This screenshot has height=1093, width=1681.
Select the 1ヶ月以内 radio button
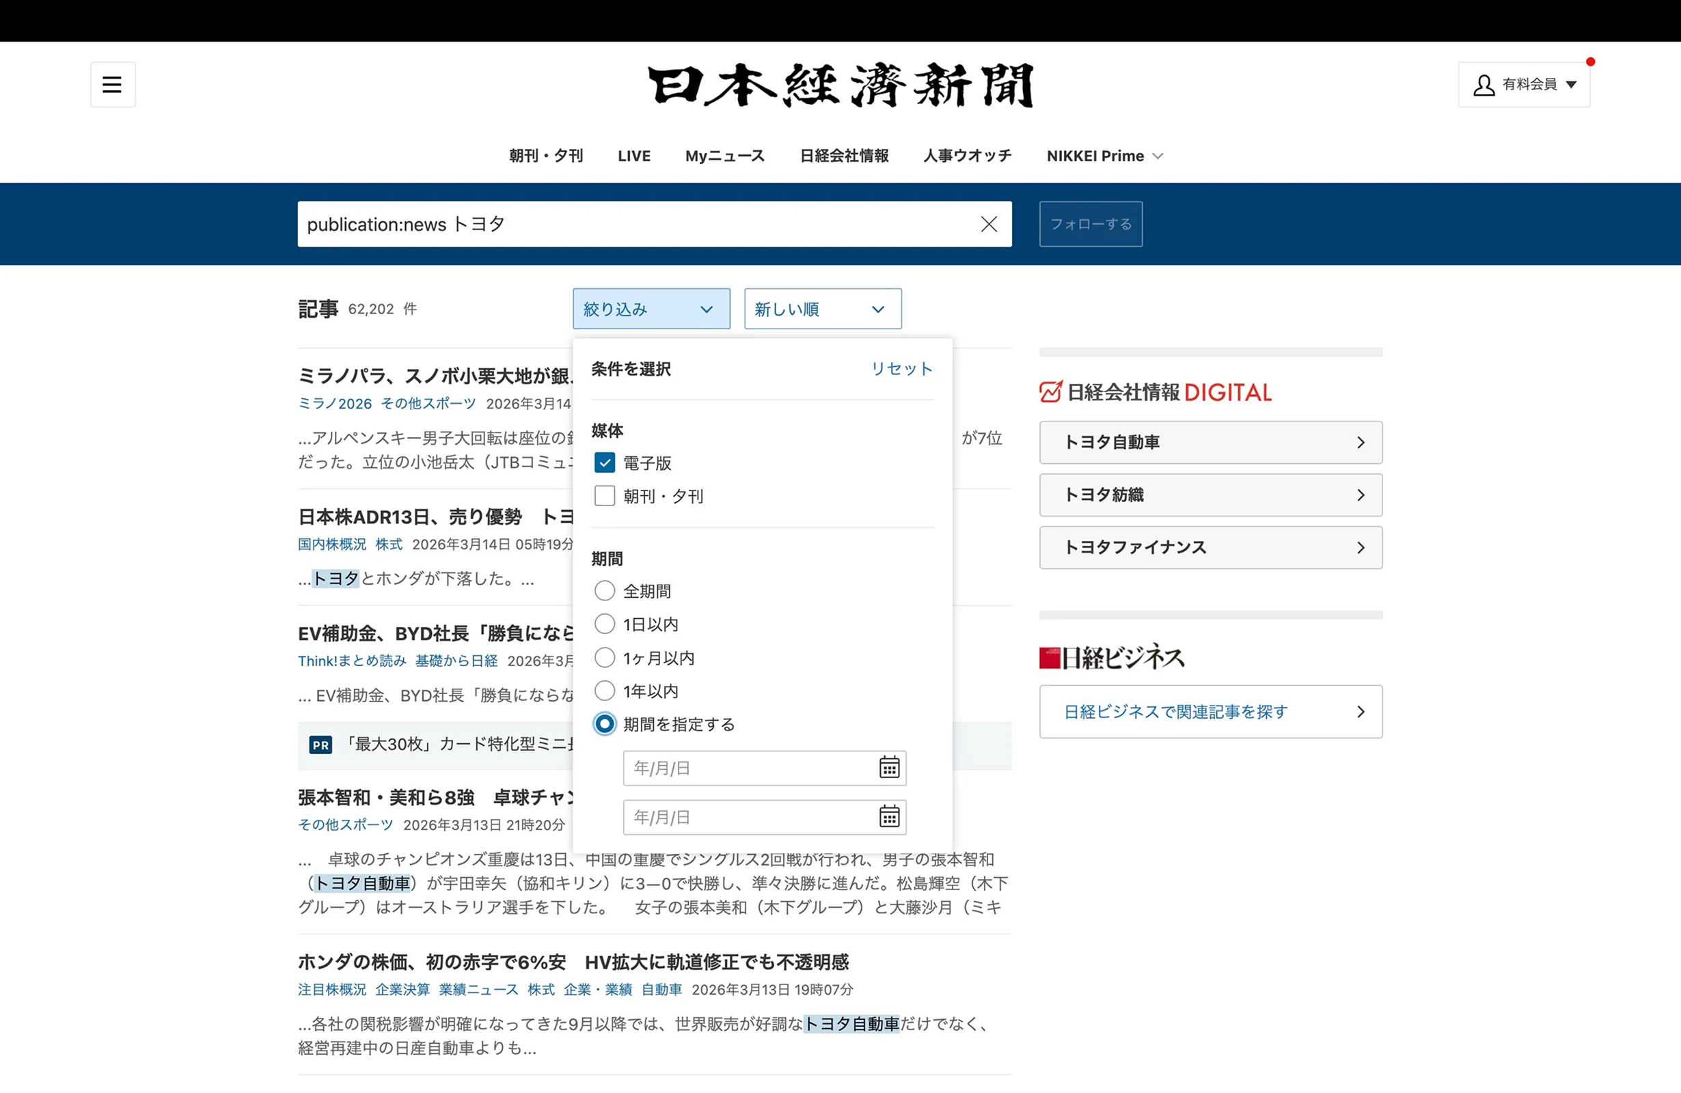pyautogui.click(x=605, y=658)
